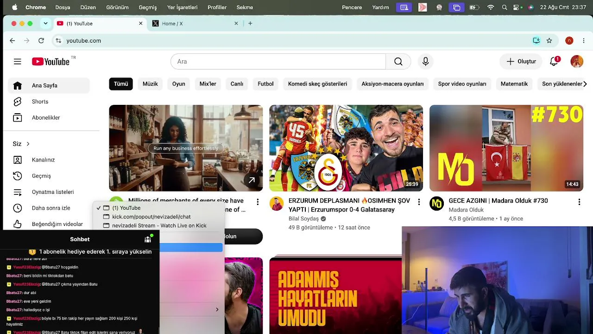The width and height of the screenshot is (593, 334).
Task: Click the battery status icon
Action: tap(474, 7)
